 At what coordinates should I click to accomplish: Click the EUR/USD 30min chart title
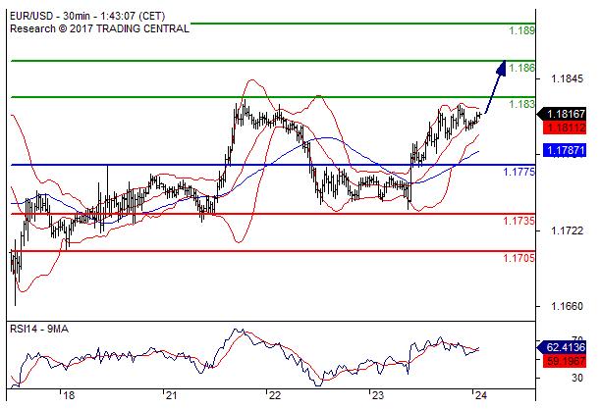coord(87,16)
